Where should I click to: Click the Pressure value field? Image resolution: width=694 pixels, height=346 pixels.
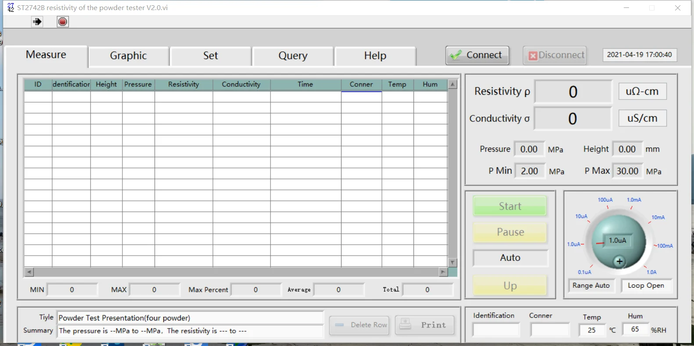point(529,149)
